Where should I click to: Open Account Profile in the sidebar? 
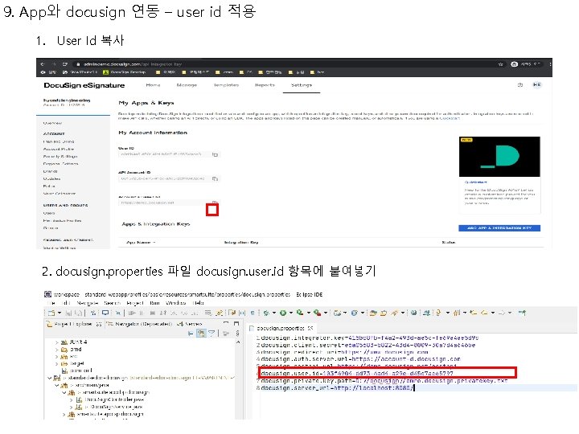59,149
